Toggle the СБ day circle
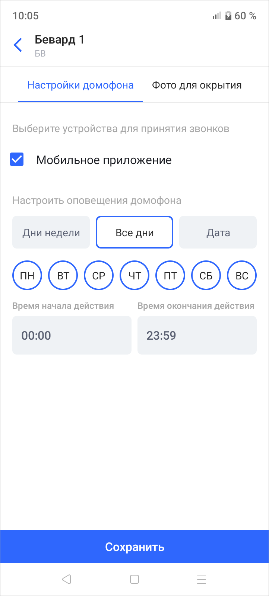This screenshot has width=269, height=596. pyautogui.click(x=206, y=276)
